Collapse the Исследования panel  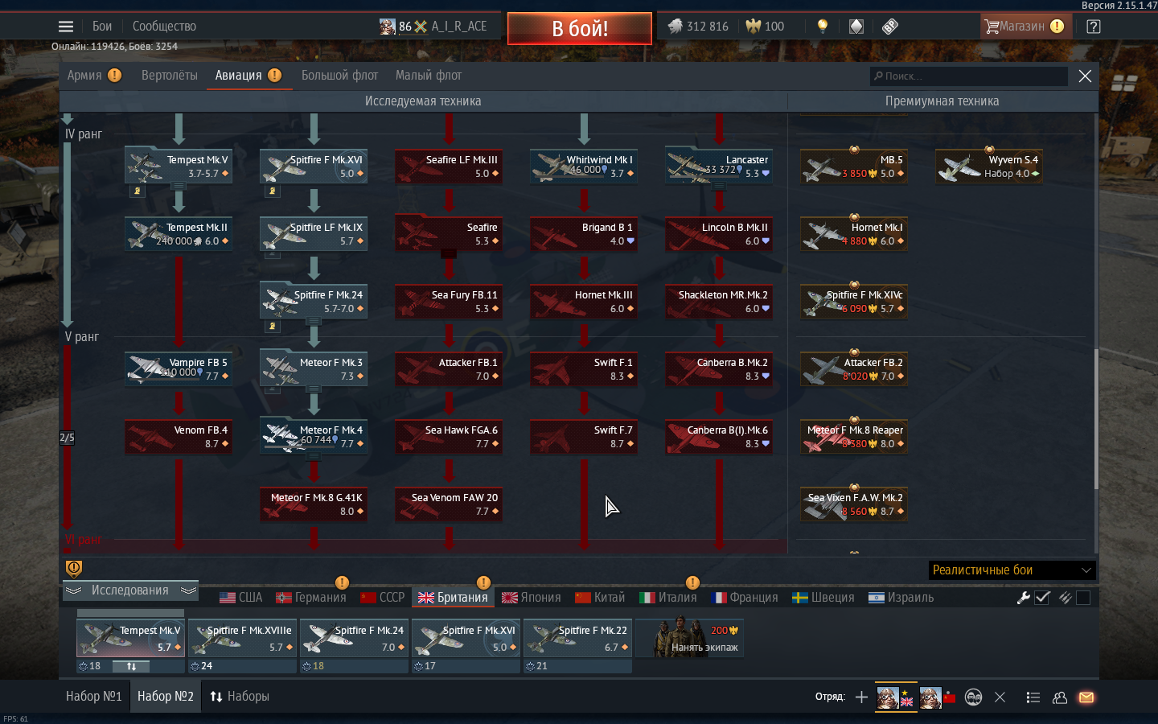[x=130, y=590]
